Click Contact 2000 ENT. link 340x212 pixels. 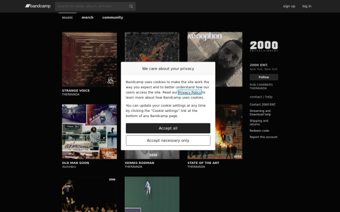tap(262, 105)
